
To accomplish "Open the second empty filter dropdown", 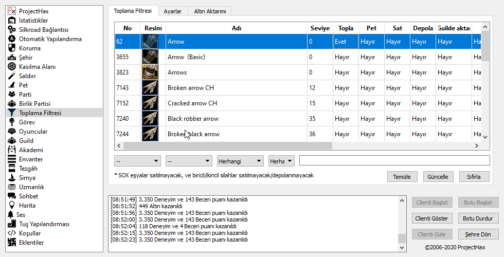I will (x=189, y=161).
